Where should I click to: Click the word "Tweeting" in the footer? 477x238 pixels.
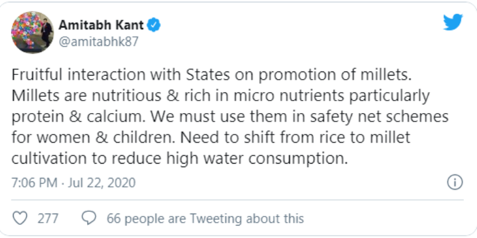217,218
